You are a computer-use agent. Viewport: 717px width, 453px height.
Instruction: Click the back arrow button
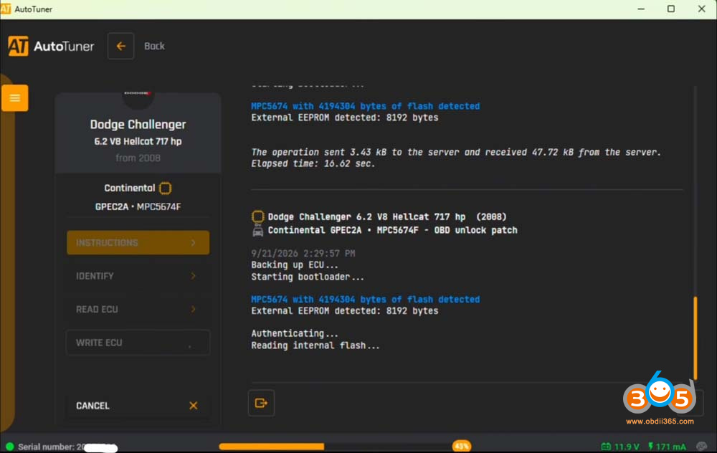(120, 46)
